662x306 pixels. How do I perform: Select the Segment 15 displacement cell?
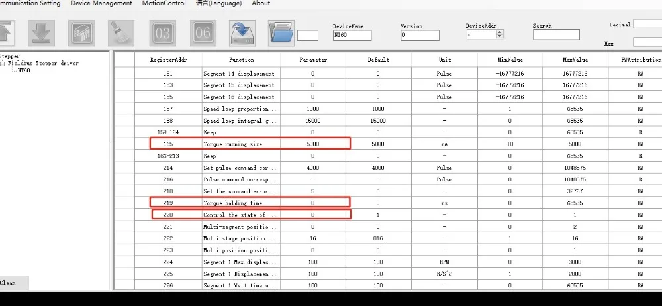point(242,85)
